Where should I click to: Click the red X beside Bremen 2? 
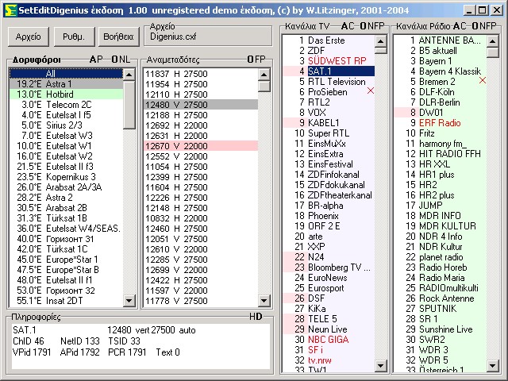(x=482, y=80)
